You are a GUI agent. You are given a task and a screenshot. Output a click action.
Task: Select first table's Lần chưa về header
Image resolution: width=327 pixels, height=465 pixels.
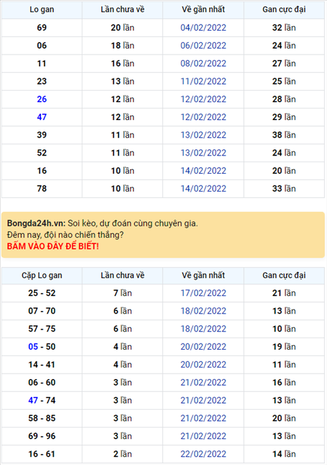pyautogui.click(x=123, y=10)
